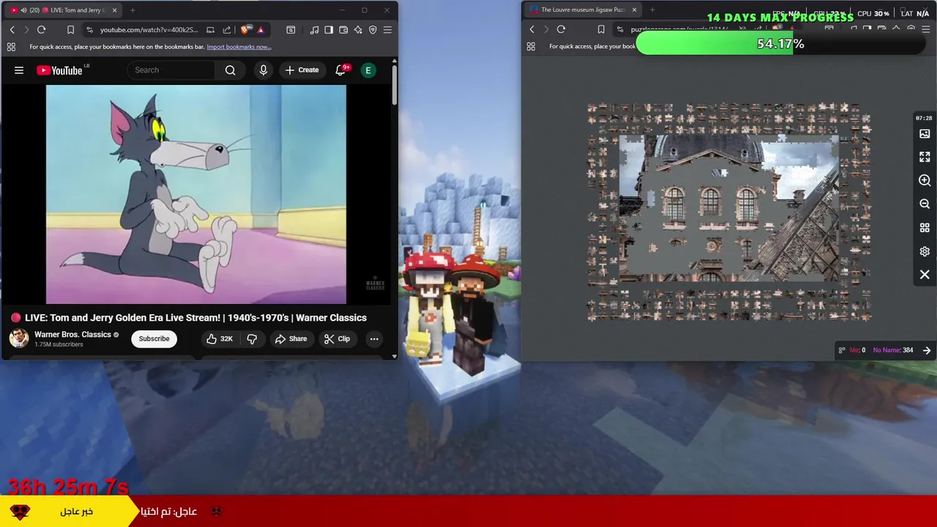The height and width of the screenshot is (527, 937).
Task: Open the playlist music note icon
Action: [314, 29]
